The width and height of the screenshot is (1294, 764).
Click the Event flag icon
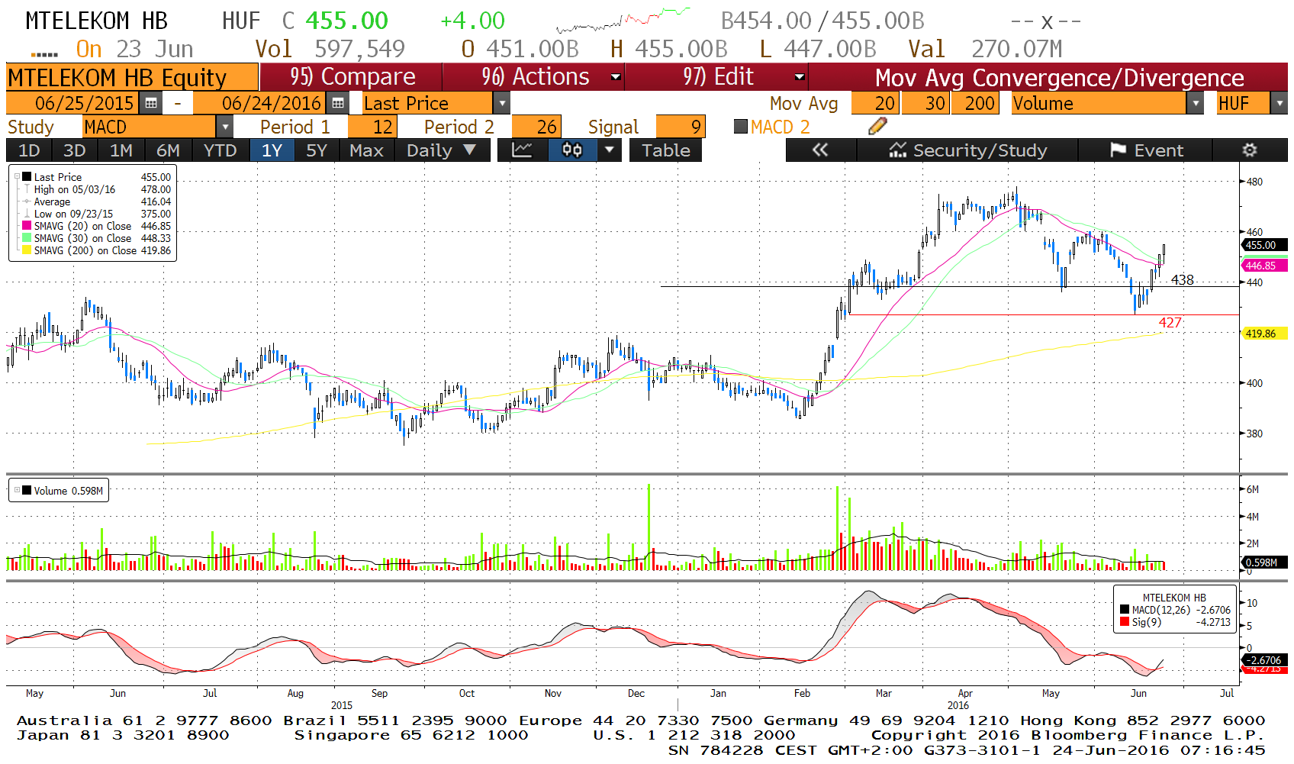(x=1119, y=150)
